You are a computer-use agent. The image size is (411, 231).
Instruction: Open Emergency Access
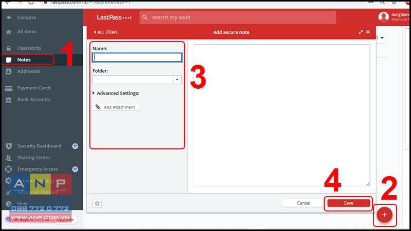pos(38,169)
